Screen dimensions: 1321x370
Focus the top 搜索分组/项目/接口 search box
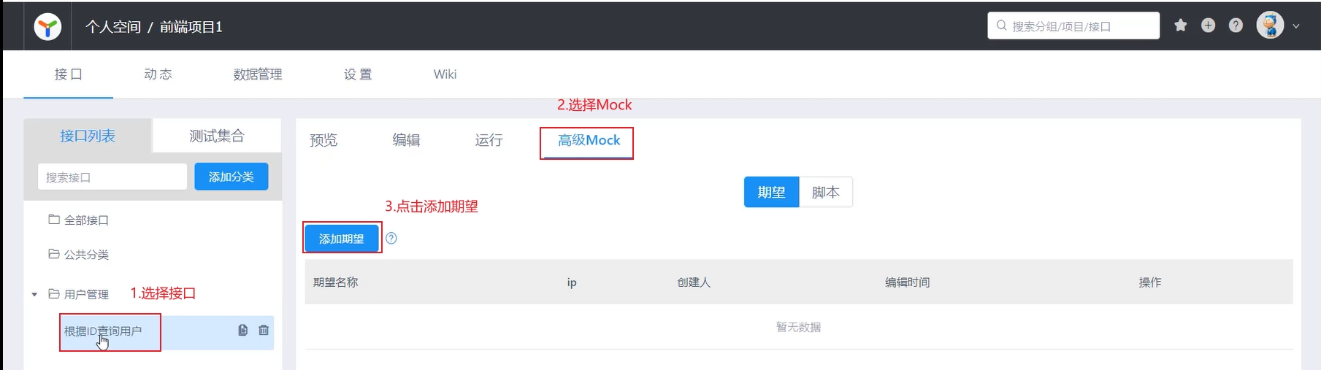pos(1073,26)
